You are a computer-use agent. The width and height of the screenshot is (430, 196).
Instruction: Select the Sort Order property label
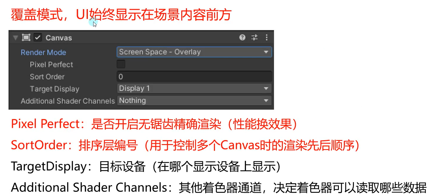coord(47,77)
